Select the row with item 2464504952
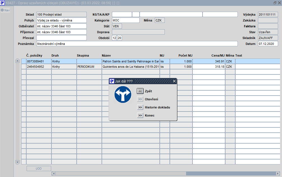Screen dimensions: 282x177 [151, 67]
